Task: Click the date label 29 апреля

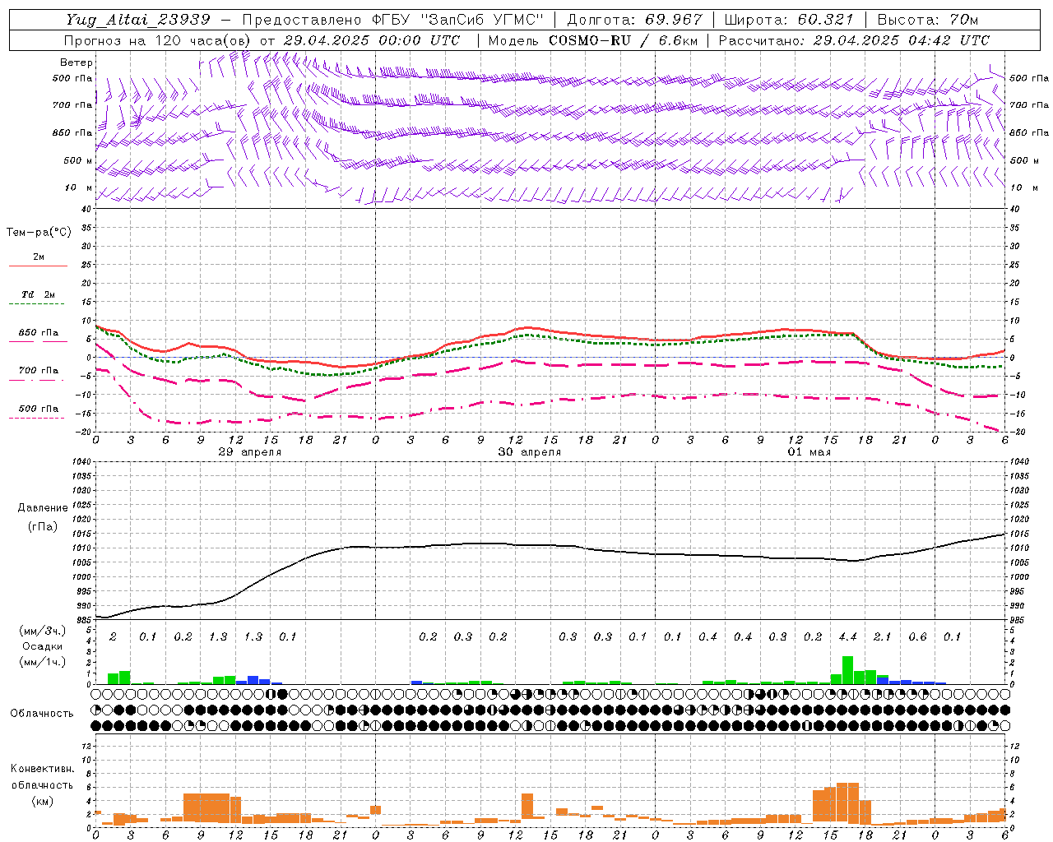Action: coord(249,452)
